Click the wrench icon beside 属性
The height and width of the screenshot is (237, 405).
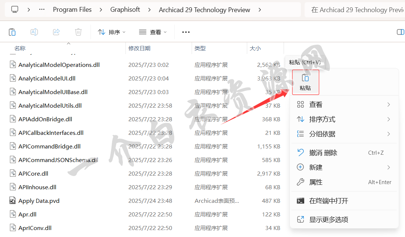tap(301, 182)
